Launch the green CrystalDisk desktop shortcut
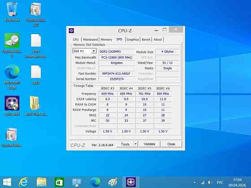251x188 pixels. [12, 45]
